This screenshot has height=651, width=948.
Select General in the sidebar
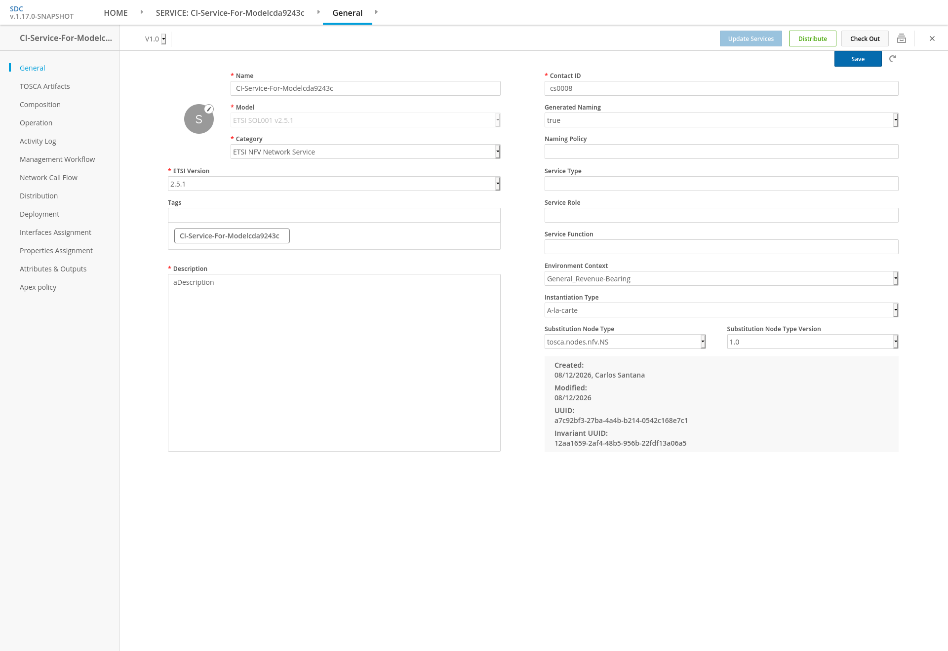(32, 68)
